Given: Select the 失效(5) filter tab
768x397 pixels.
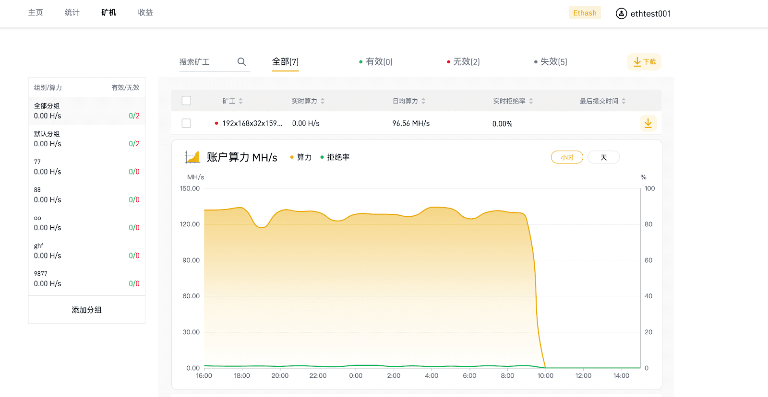Looking at the screenshot, I should click(x=551, y=62).
